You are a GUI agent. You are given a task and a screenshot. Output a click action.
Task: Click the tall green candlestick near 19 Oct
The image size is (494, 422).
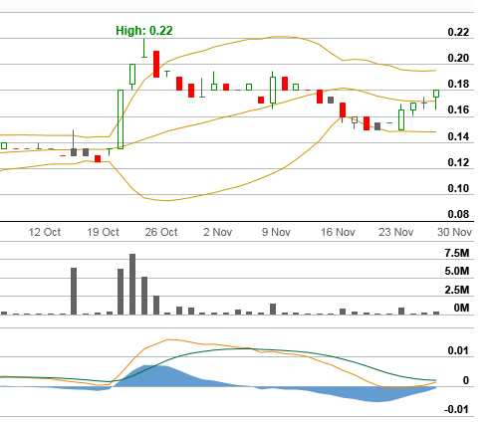pyautogui.click(x=121, y=119)
